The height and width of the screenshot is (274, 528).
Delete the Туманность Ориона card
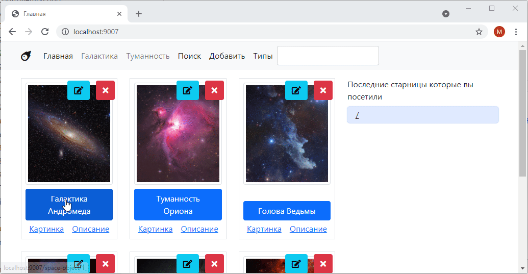point(214,90)
